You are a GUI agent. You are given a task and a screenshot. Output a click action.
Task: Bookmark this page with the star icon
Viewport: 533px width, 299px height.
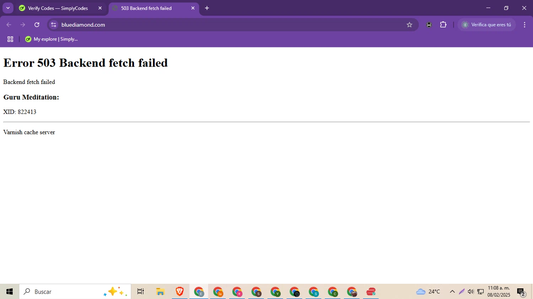click(x=409, y=25)
